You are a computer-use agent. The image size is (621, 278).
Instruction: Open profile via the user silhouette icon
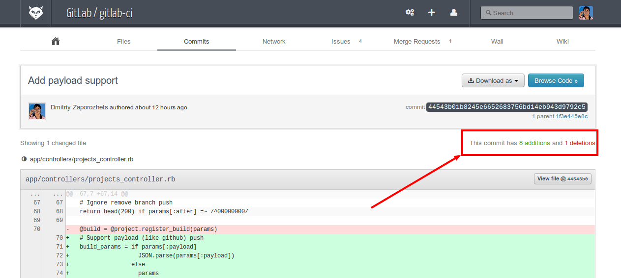pyautogui.click(x=454, y=13)
